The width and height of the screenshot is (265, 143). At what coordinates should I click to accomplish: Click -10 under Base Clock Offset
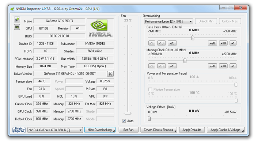[162, 43]
